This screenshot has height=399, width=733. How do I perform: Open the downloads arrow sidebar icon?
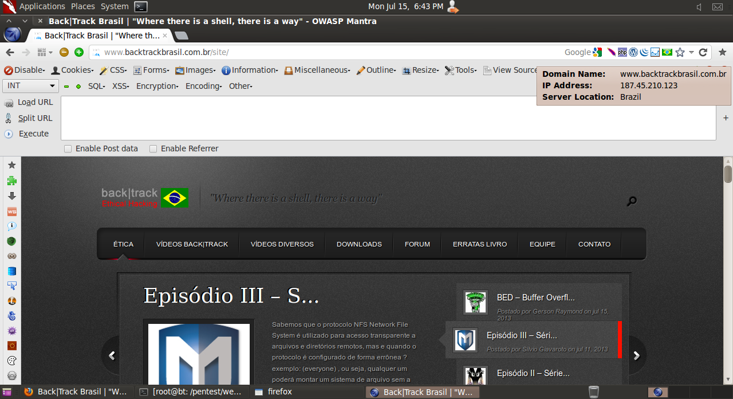pyautogui.click(x=11, y=196)
